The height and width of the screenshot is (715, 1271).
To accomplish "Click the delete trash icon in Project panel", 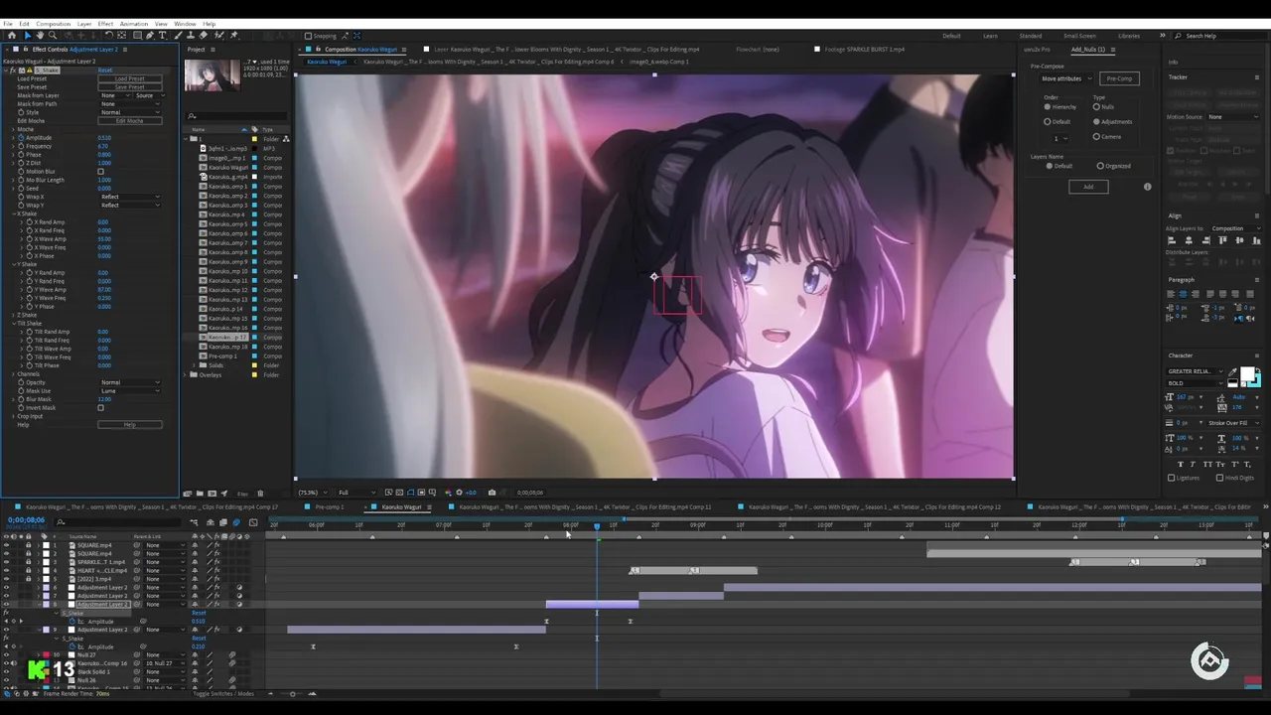I will click(260, 493).
